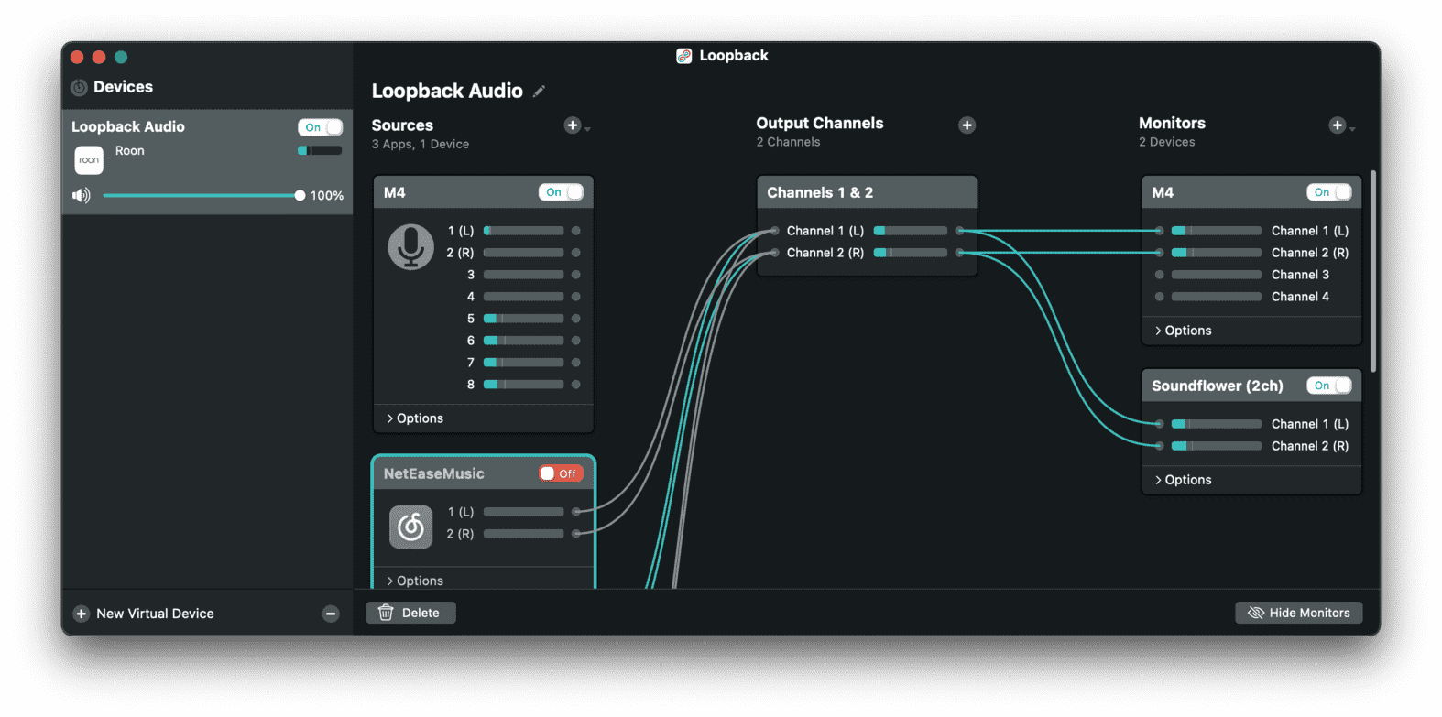1442x717 pixels.
Task: Open the dropdown arrow next to Sources plus
Action: click(x=587, y=129)
